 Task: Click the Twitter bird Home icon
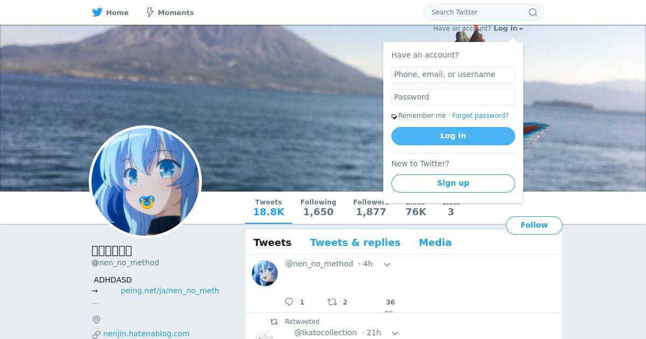(97, 12)
